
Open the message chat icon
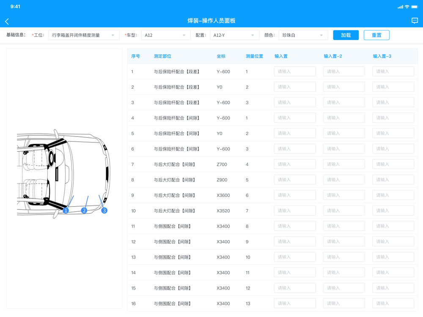(415, 21)
